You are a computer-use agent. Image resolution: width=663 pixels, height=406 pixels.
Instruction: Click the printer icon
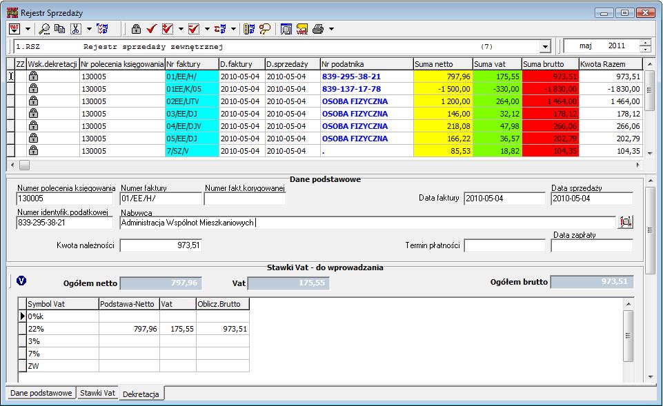pyautogui.click(x=318, y=29)
